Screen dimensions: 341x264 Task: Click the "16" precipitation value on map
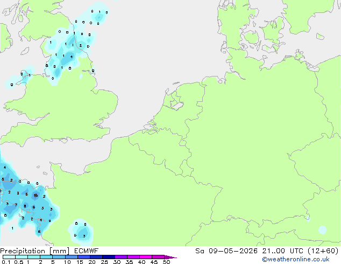coord(35,196)
